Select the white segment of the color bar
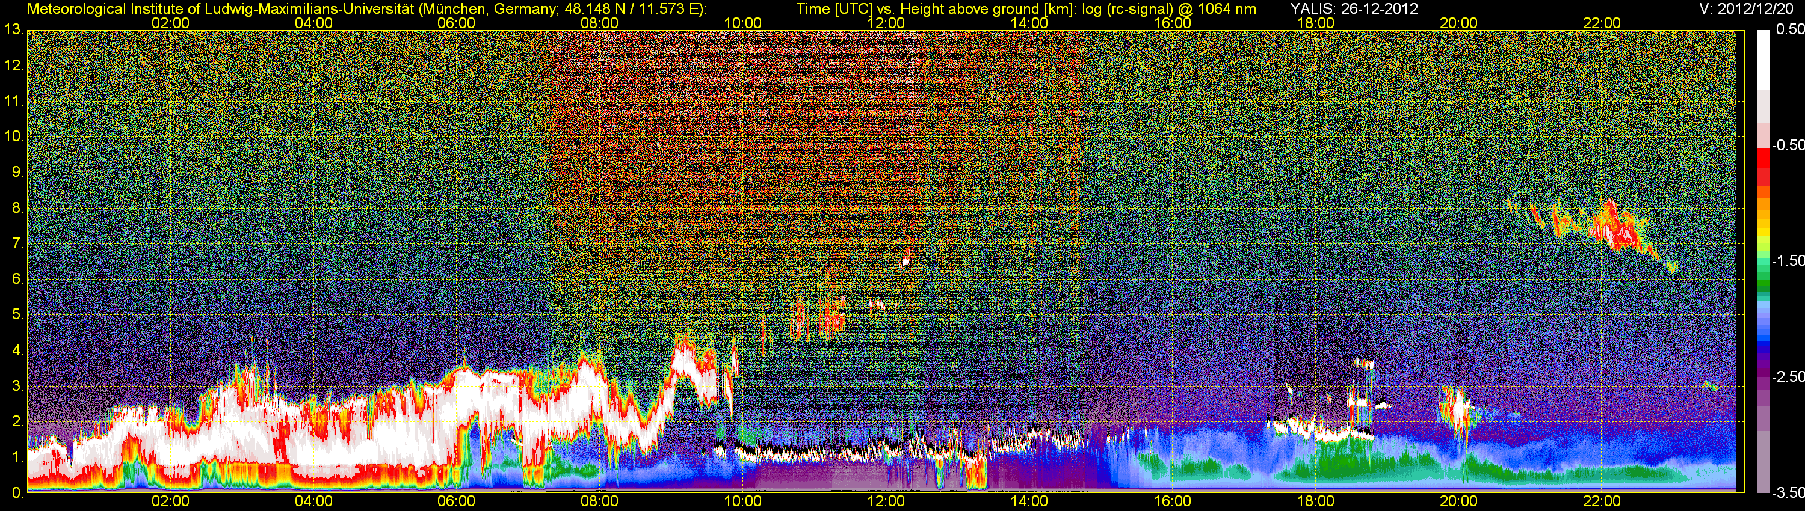The height and width of the screenshot is (511, 1805). pyautogui.click(x=1762, y=60)
